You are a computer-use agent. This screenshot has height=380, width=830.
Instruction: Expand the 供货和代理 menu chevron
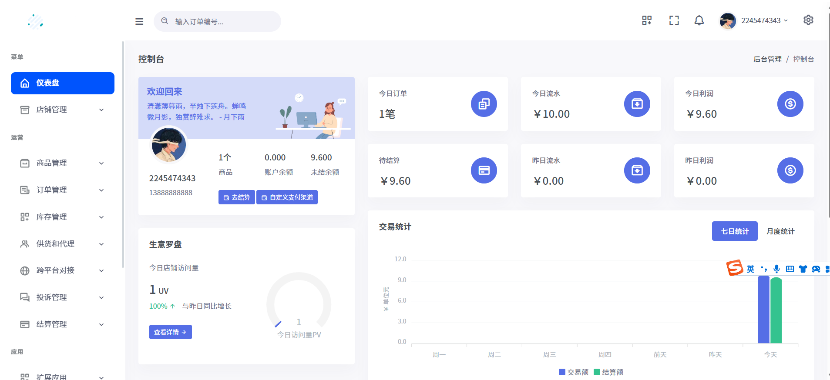[101, 244]
